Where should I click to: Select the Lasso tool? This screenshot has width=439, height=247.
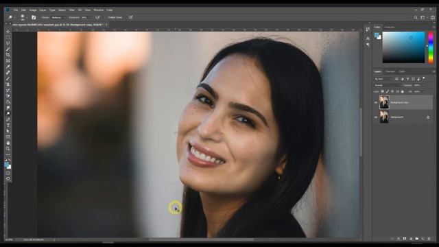8,43
